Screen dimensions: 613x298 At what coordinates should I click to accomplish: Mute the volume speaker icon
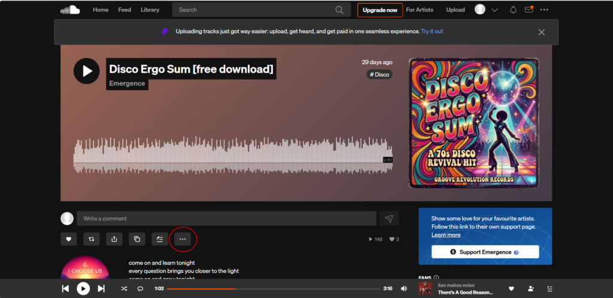[x=404, y=288]
